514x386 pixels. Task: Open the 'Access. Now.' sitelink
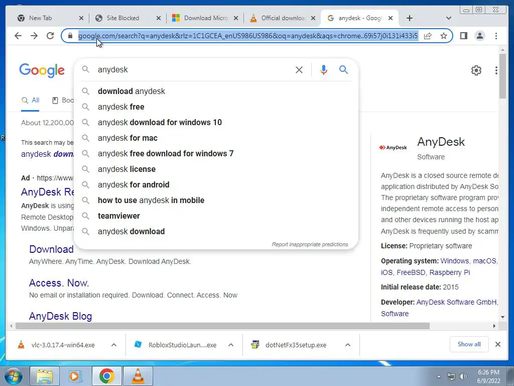[x=59, y=283]
